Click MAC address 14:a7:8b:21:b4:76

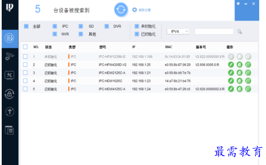(178, 81)
